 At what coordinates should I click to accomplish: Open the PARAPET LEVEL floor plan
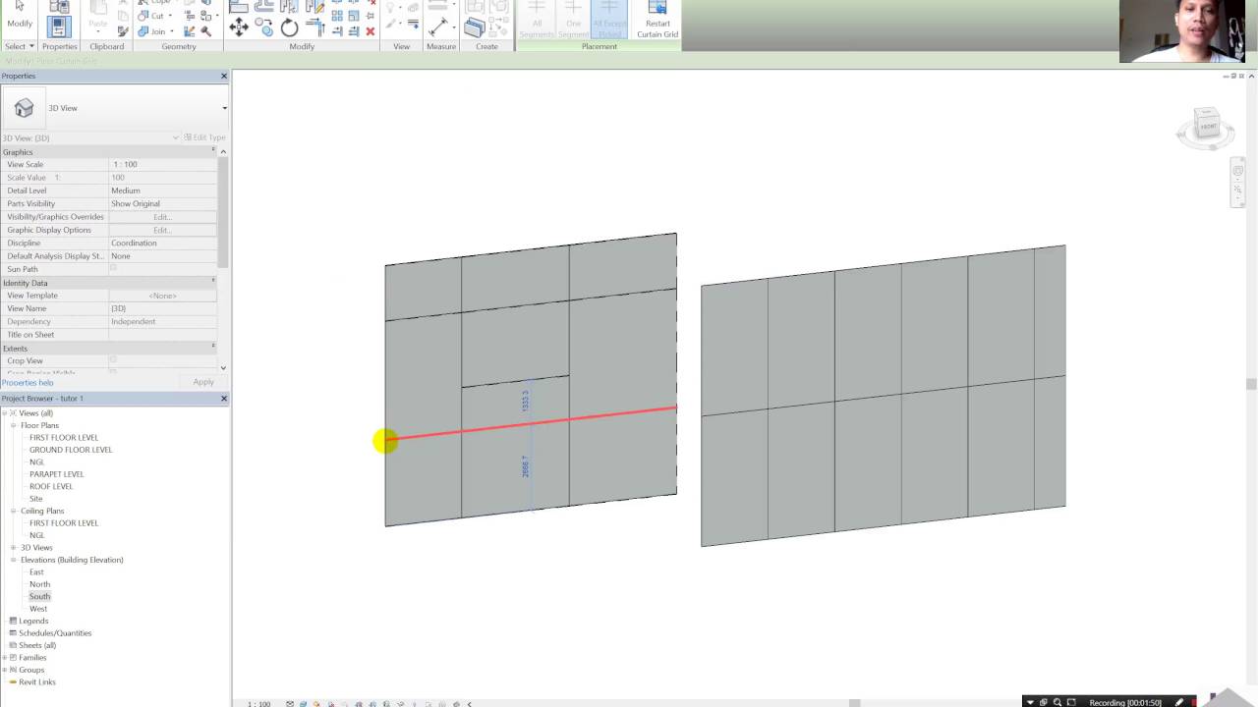click(x=56, y=474)
